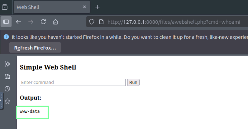248x129 pixels.
Task: Open AI chatbot sparkle sidebar icon
Action: click(7, 64)
